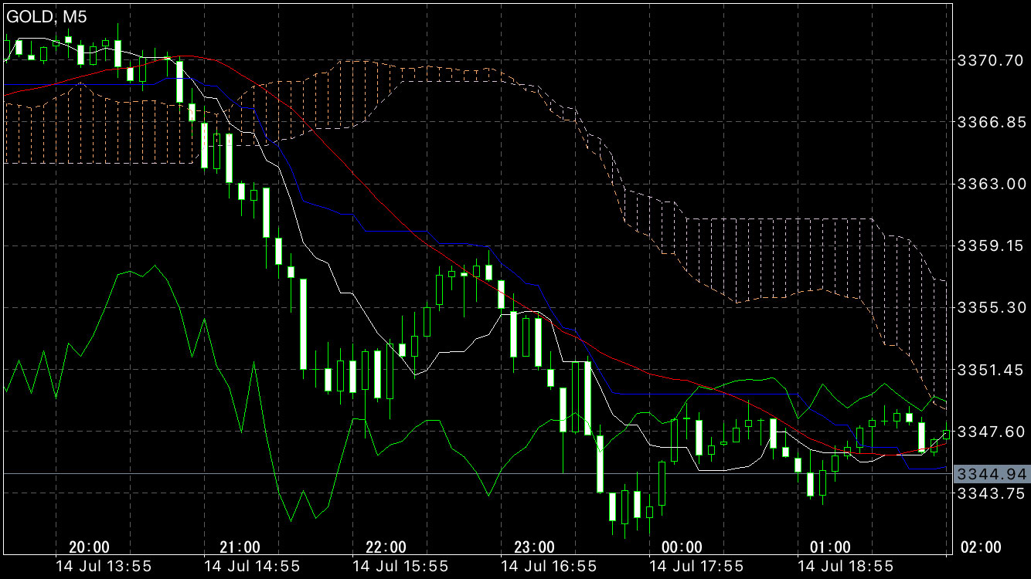Screen dimensions: 1031x579
Task: Click the 01:00 time axis label
Action: coord(829,547)
